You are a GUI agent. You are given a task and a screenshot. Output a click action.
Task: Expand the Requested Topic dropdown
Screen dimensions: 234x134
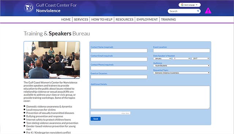click(181, 73)
